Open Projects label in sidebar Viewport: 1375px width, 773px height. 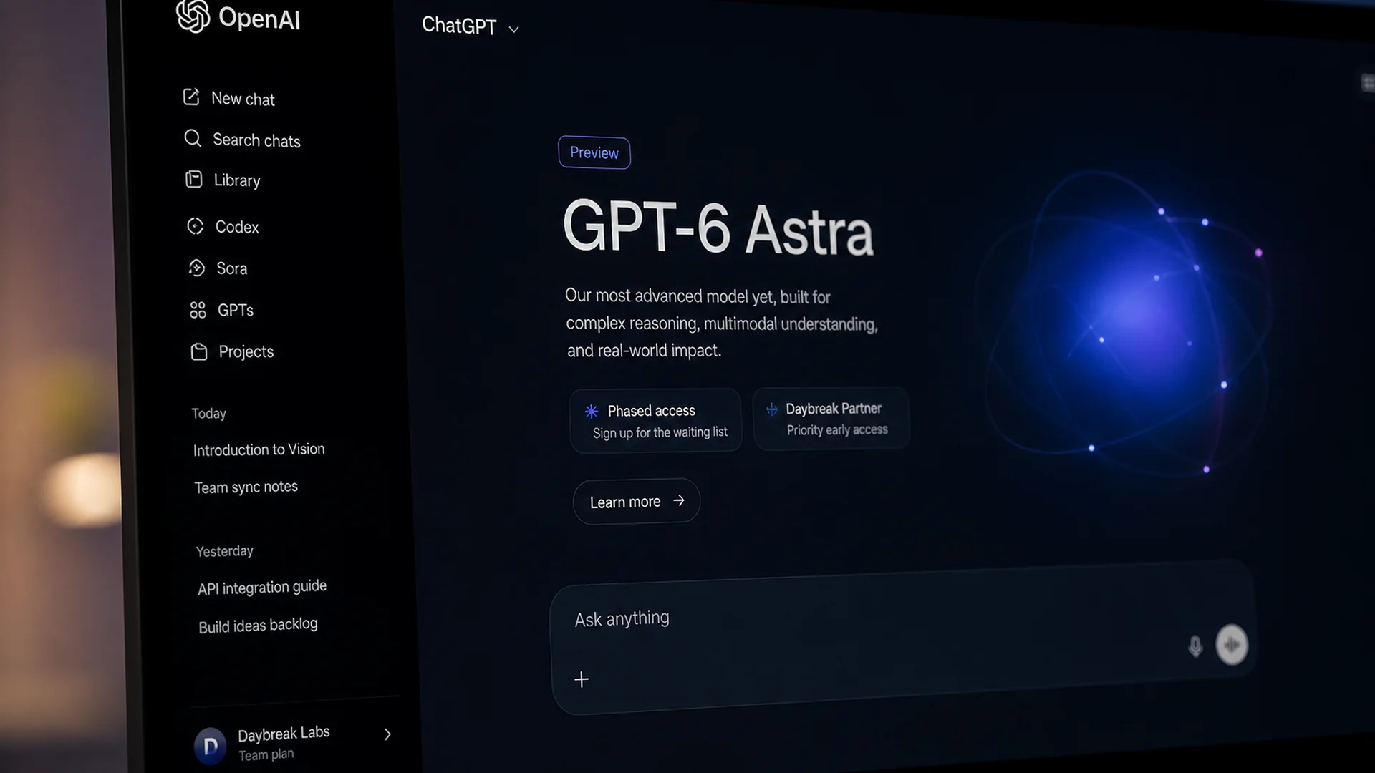tap(246, 351)
